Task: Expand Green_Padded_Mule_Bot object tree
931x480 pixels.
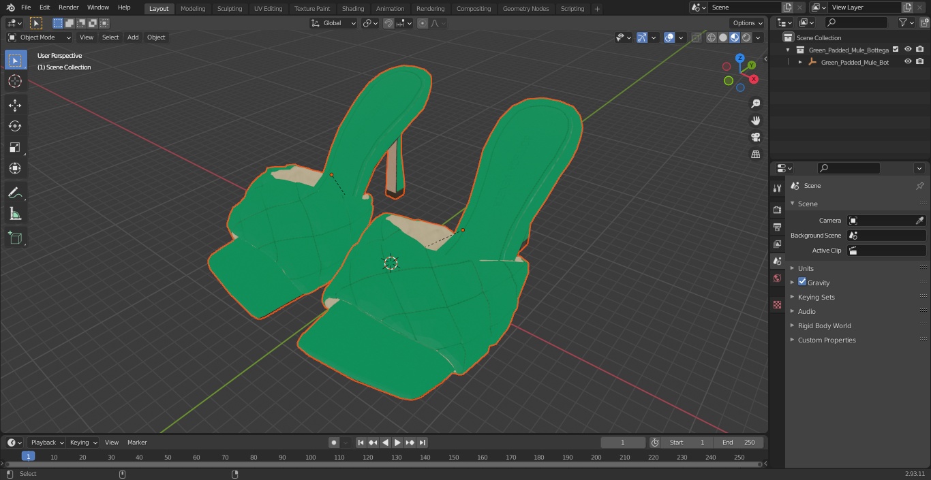Action: [x=800, y=62]
